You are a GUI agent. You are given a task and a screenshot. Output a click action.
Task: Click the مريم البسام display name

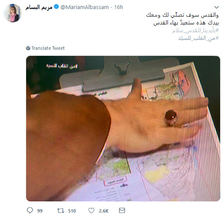pyautogui.click(x=39, y=7)
